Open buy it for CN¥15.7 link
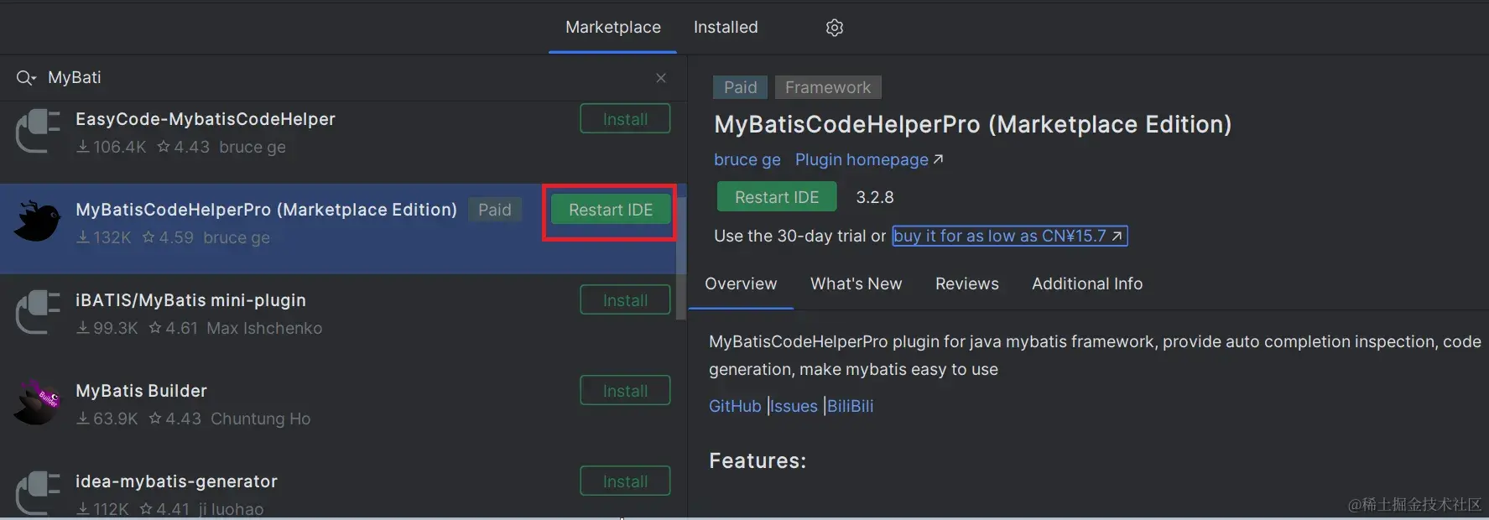Screen dimensions: 1489x520 1009,236
